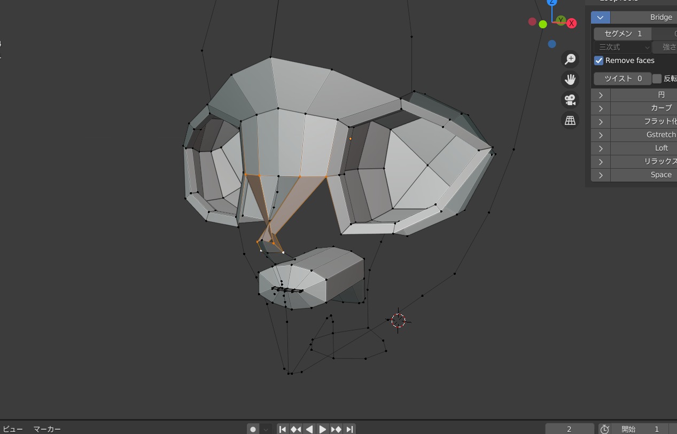Click the blue Z axis on navigation gizmo
Image resolution: width=677 pixels, height=434 pixels.
click(x=552, y=2)
